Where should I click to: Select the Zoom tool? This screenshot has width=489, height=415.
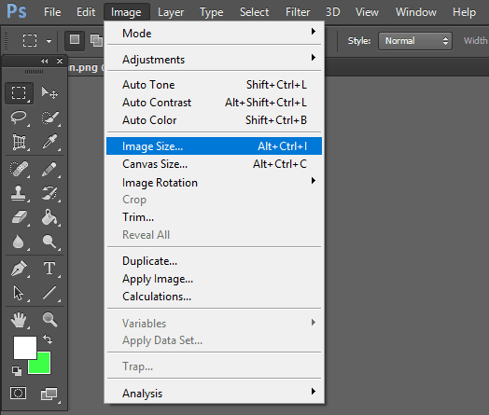pyautogui.click(x=49, y=320)
